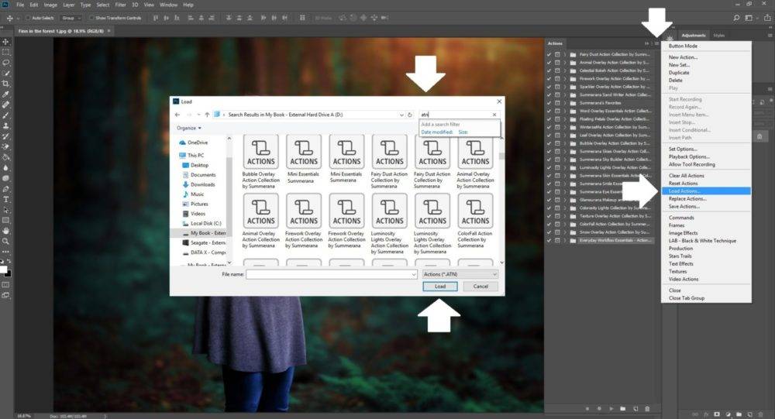Image resolution: width=775 pixels, height=419 pixels.
Task: Open the Actions panel flyout menu icon
Action: 656,43
